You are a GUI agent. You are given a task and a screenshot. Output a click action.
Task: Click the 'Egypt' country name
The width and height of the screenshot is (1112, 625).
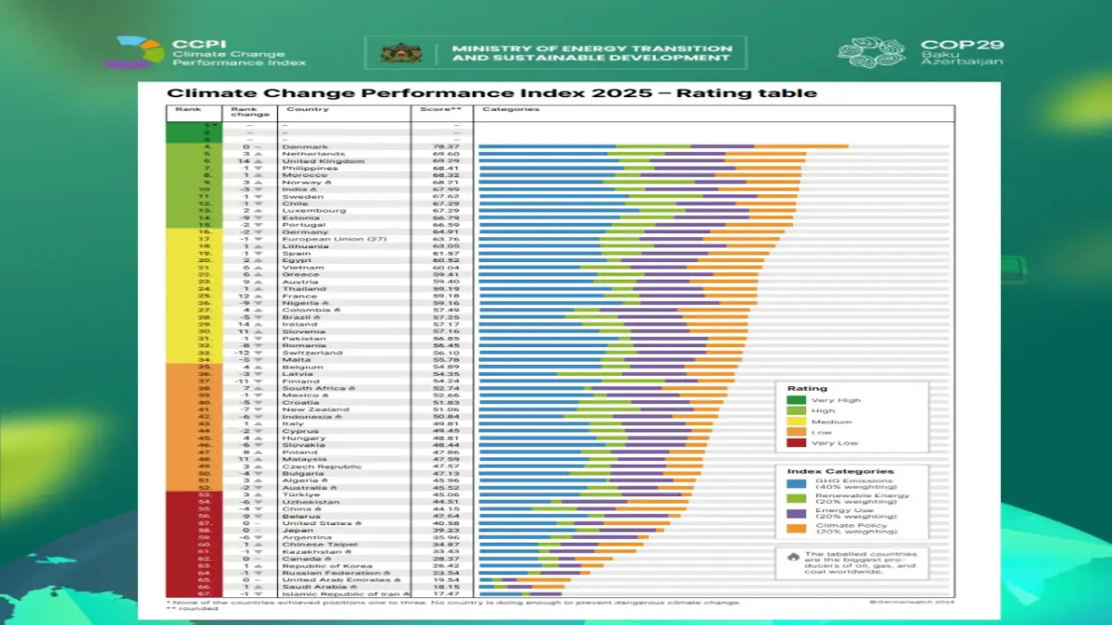click(x=297, y=260)
